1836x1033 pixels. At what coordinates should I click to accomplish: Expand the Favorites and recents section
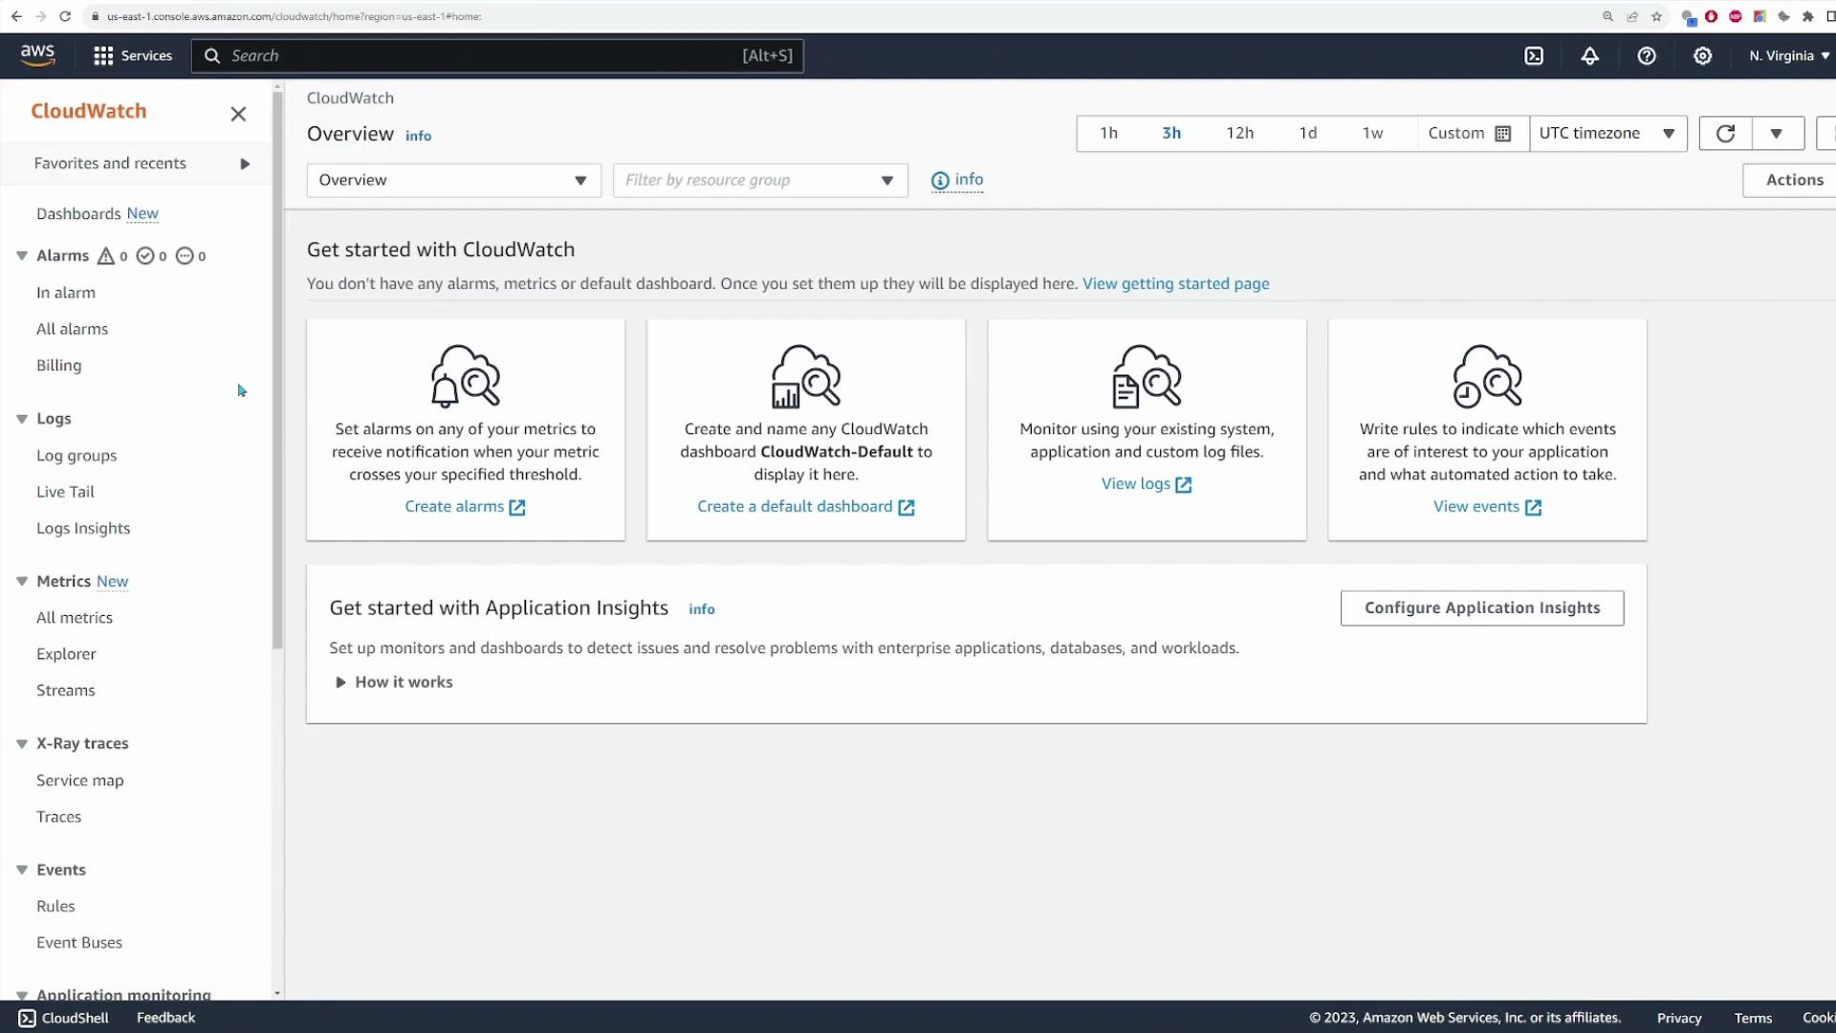[x=244, y=163]
